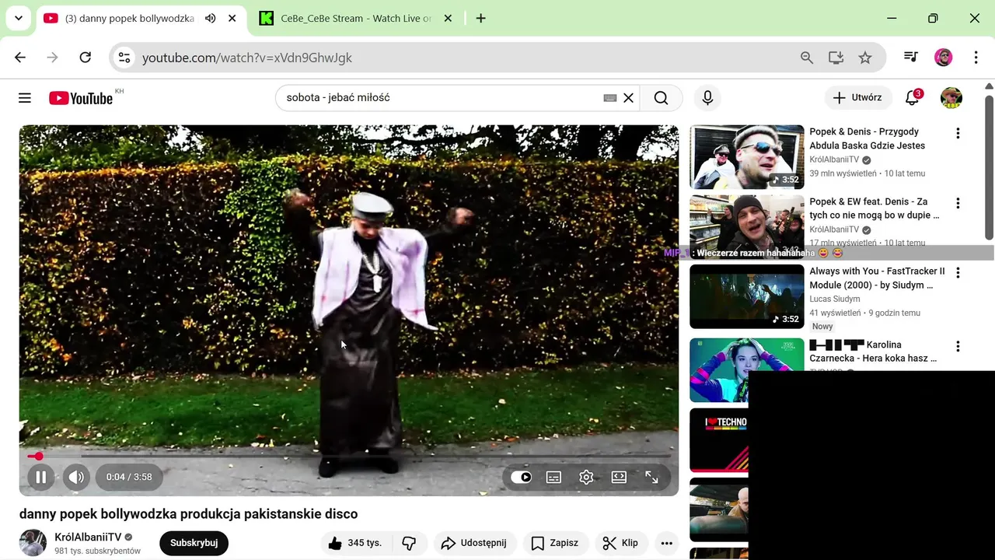
Task: Open Chrome profile avatar
Action: (x=944, y=58)
